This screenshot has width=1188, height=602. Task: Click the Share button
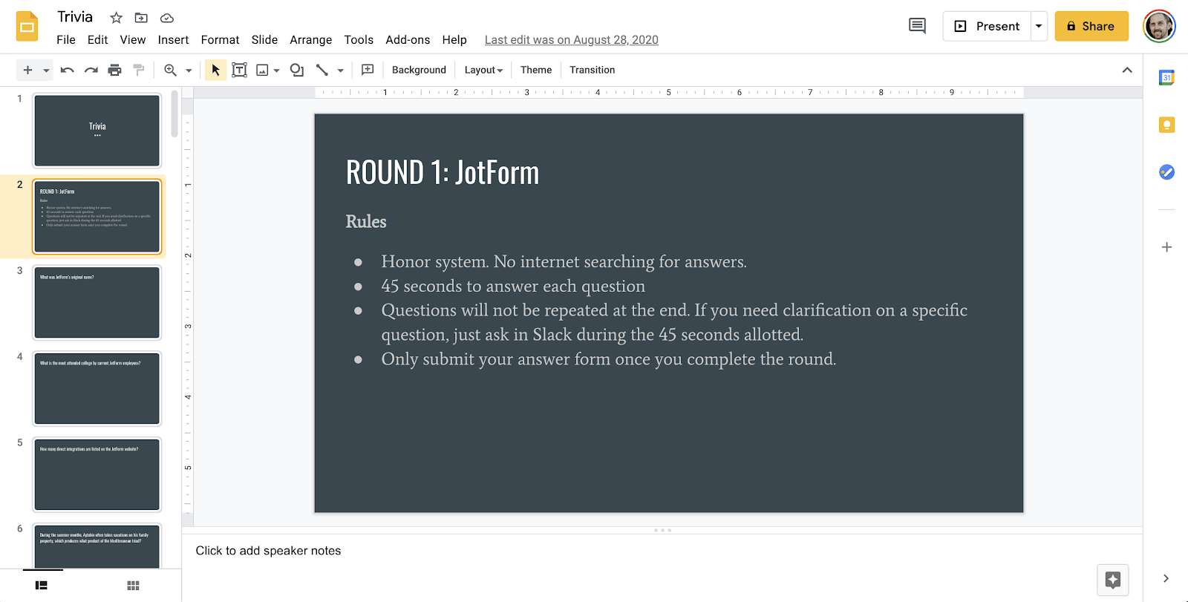[1091, 26]
